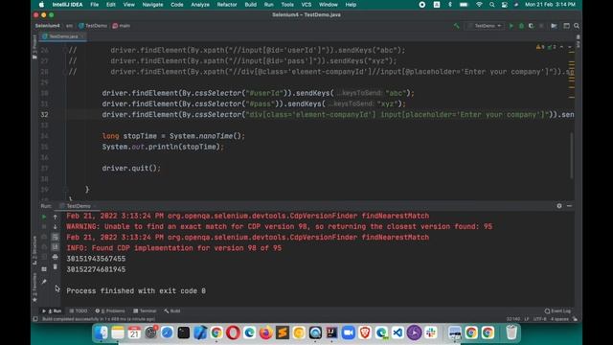Rerun TestDemo in the Run panel
613x345 pixels.
(x=44, y=217)
